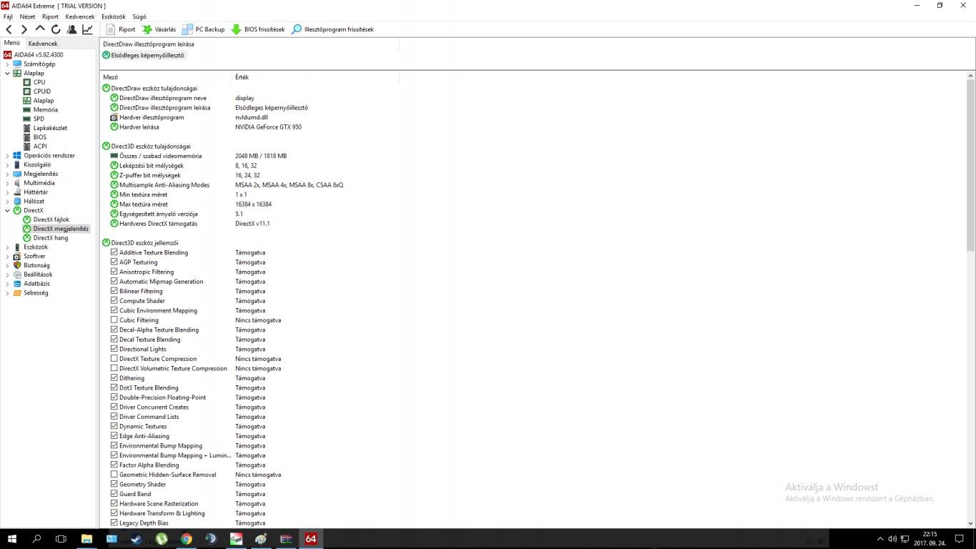Open the Riport toolbar button
The image size is (976, 549).
click(x=121, y=29)
